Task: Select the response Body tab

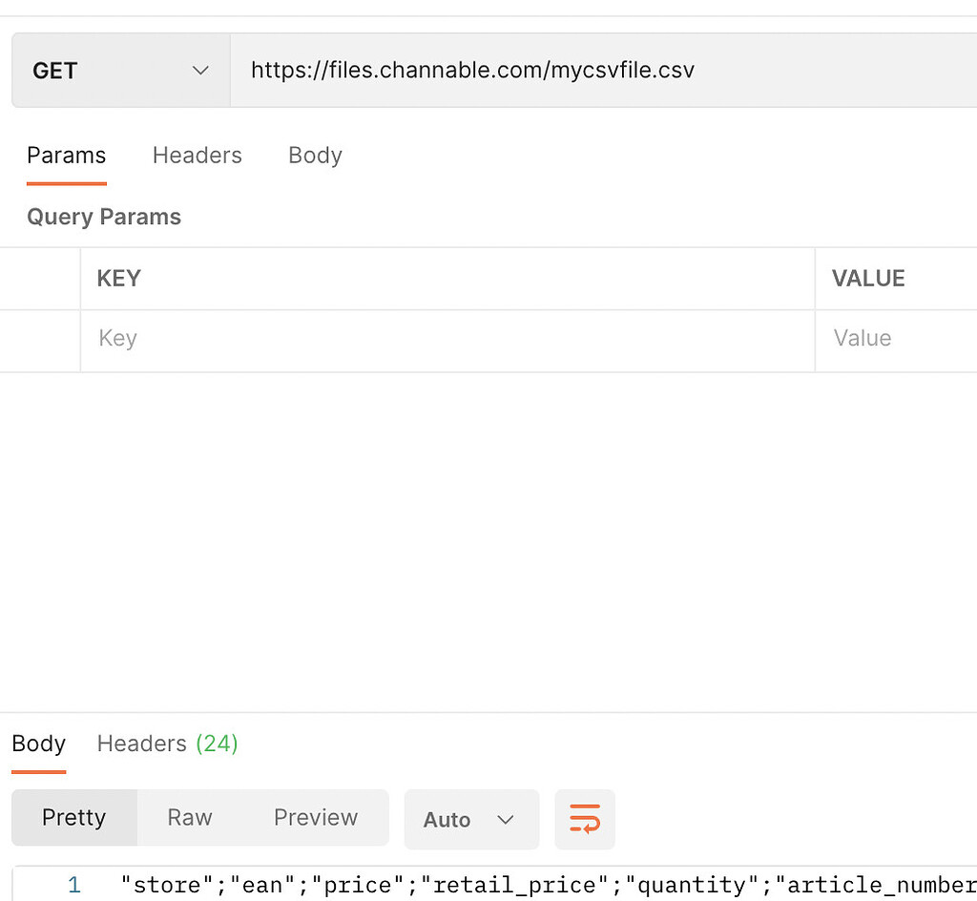Action: [x=38, y=744]
